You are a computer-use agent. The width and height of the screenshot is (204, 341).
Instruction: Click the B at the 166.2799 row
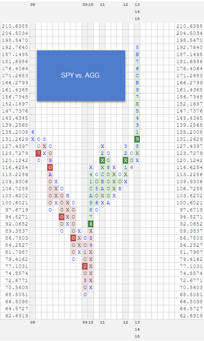tap(137, 83)
